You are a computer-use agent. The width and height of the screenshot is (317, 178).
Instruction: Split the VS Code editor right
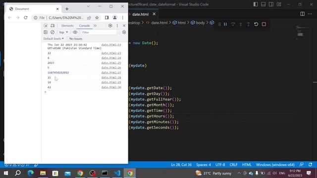pyautogui.click(x=303, y=14)
